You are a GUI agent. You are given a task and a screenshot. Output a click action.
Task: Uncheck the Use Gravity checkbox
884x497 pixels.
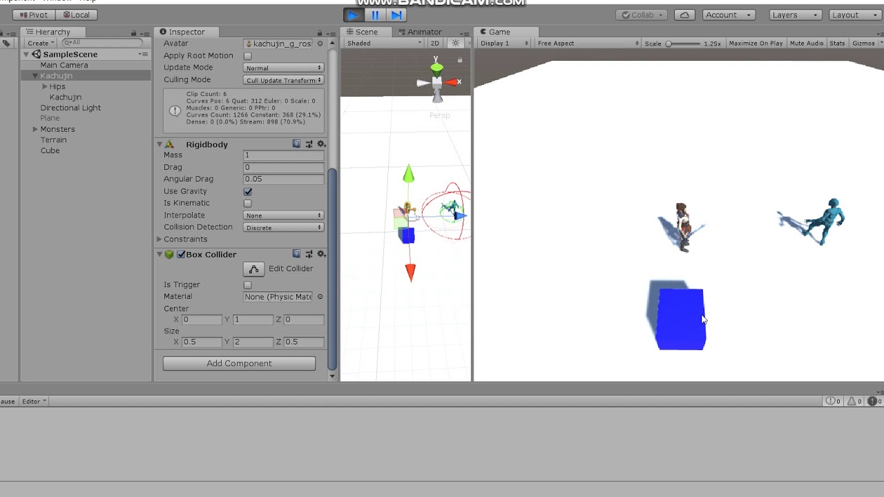click(247, 191)
